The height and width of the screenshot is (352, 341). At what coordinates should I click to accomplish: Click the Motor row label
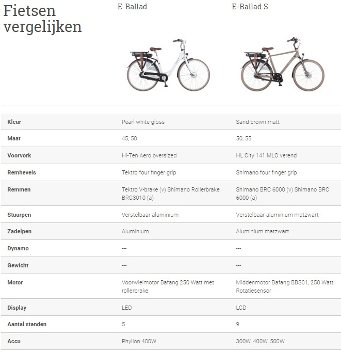(15, 282)
